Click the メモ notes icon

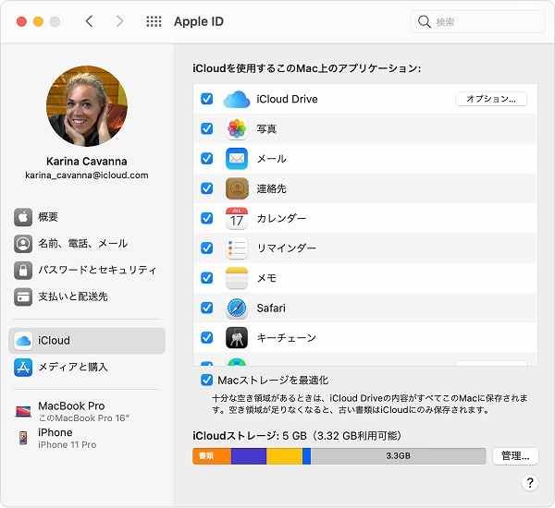(x=237, y=278)
